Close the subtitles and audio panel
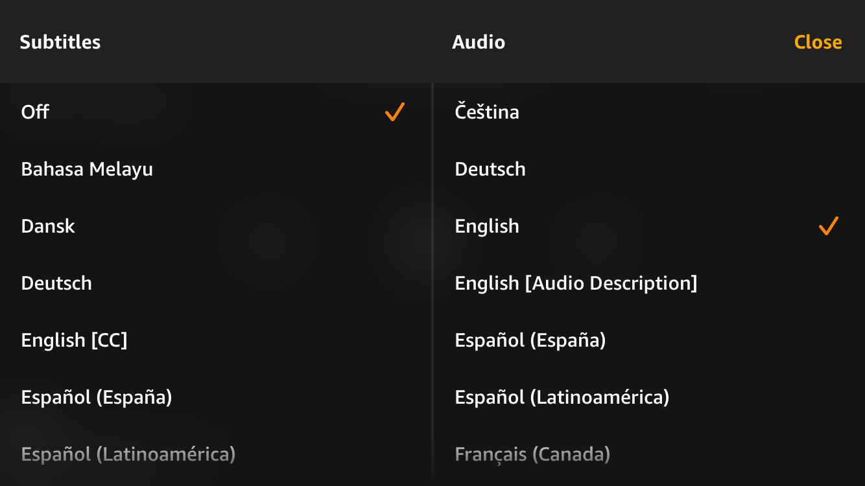865x486 pixels. point(818,42)
